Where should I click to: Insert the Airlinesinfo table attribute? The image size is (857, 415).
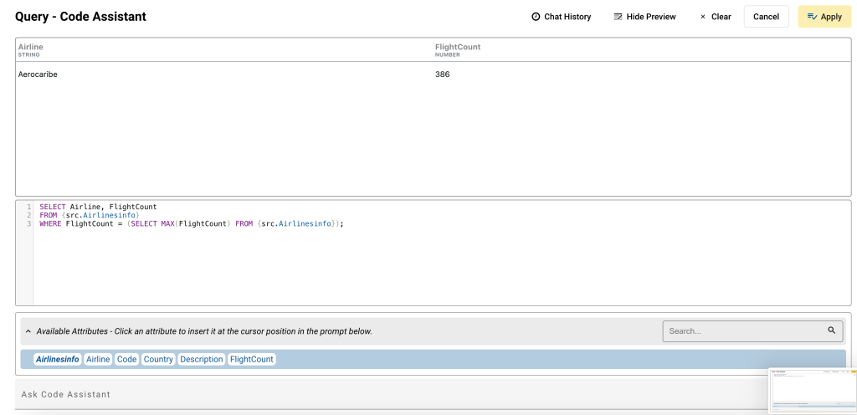(58, 359)
